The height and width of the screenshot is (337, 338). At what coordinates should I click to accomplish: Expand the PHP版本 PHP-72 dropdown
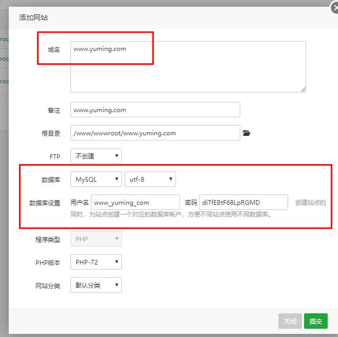pyautogui.click(x=96, y=262)
